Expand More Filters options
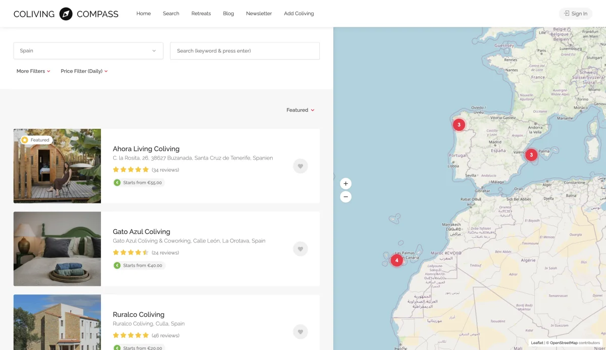 click(33, 71)
